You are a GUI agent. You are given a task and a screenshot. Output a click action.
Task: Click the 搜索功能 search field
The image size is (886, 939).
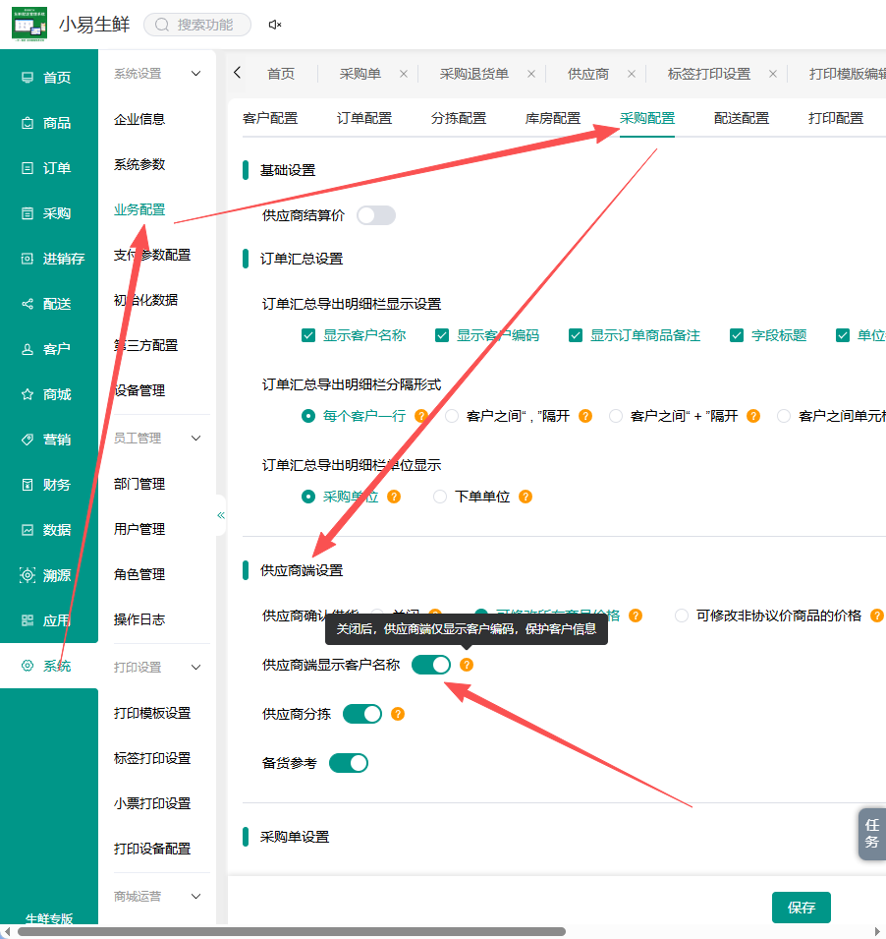(x=197, y=25)
